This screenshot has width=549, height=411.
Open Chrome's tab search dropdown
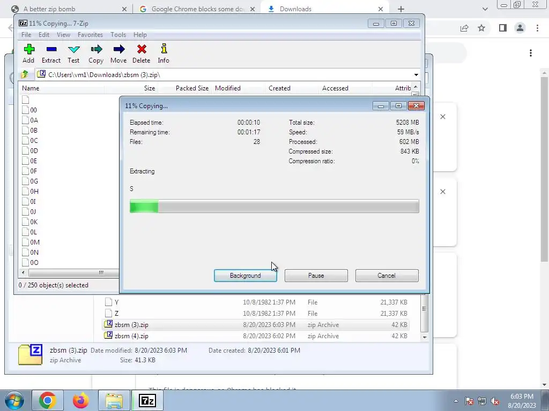point(485,9)
